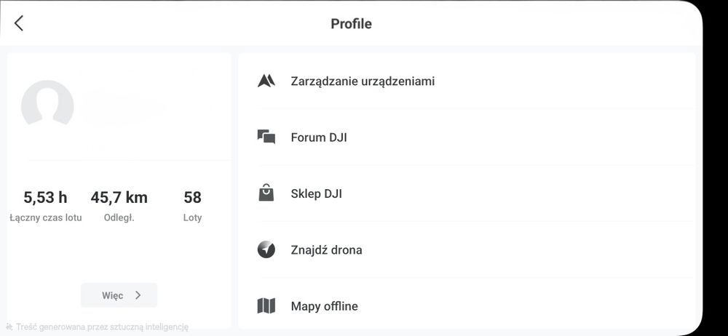Tap the back arrow icon
The image size is (728, 336).
point(19,23)
